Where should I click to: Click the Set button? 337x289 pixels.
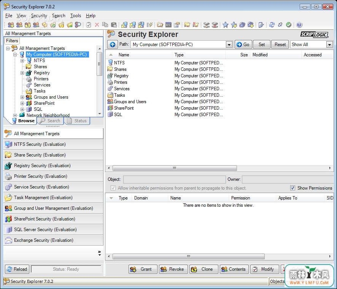pyautogui.click(x=262, y=45)
